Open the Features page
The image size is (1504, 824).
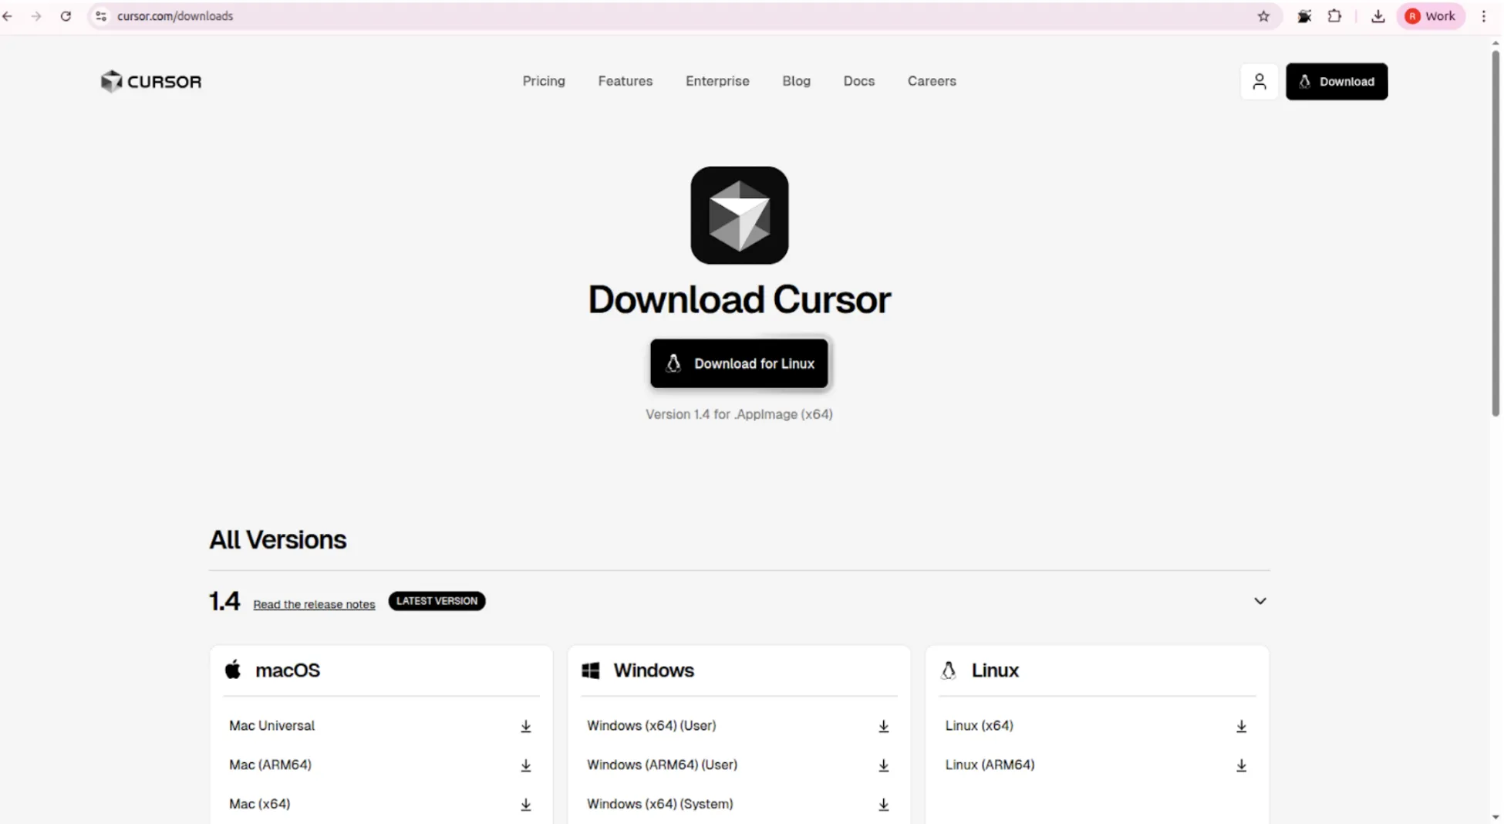click(x=625, y=81)
